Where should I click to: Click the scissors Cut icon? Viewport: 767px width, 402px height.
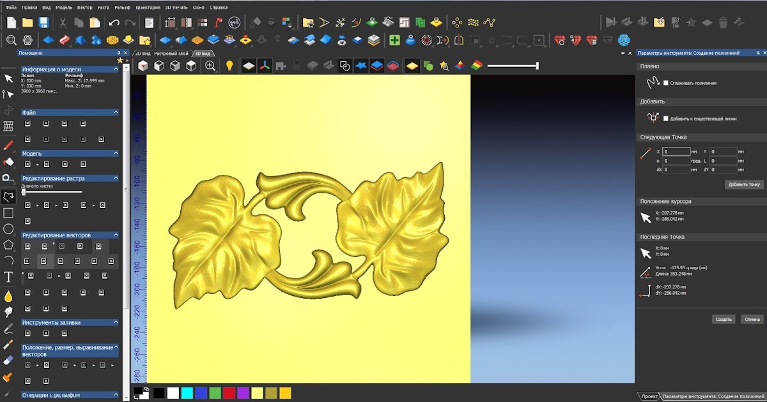coord(63,22)
